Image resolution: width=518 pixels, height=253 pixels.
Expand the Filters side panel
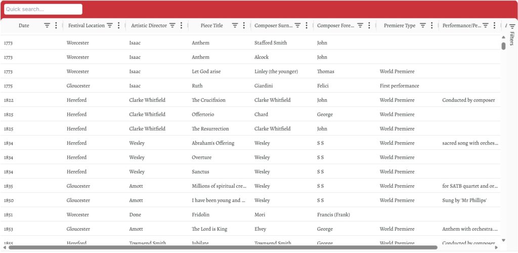click(x=512, y=35)
